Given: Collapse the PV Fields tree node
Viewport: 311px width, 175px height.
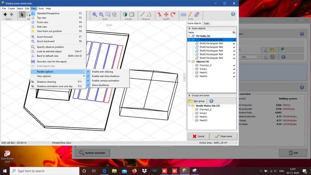Looking at the screenshot, I should tap(189, 36).
